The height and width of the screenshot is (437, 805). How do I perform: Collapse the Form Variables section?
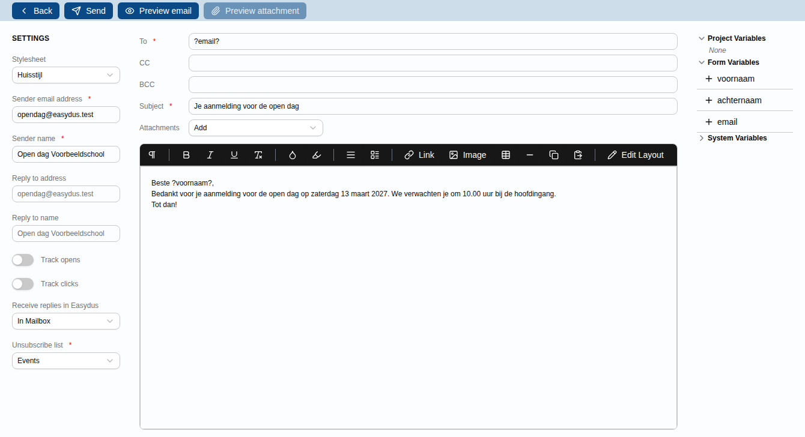click(702, 62)
